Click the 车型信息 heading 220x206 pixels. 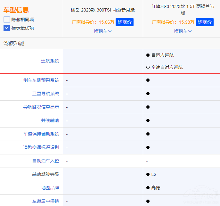16,10
